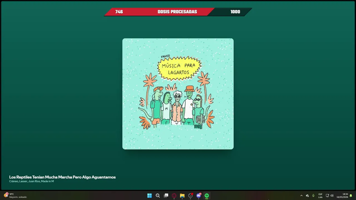Screen dimensions: 356x200
Task: Open taskbar Search
Action: point(158,196)
